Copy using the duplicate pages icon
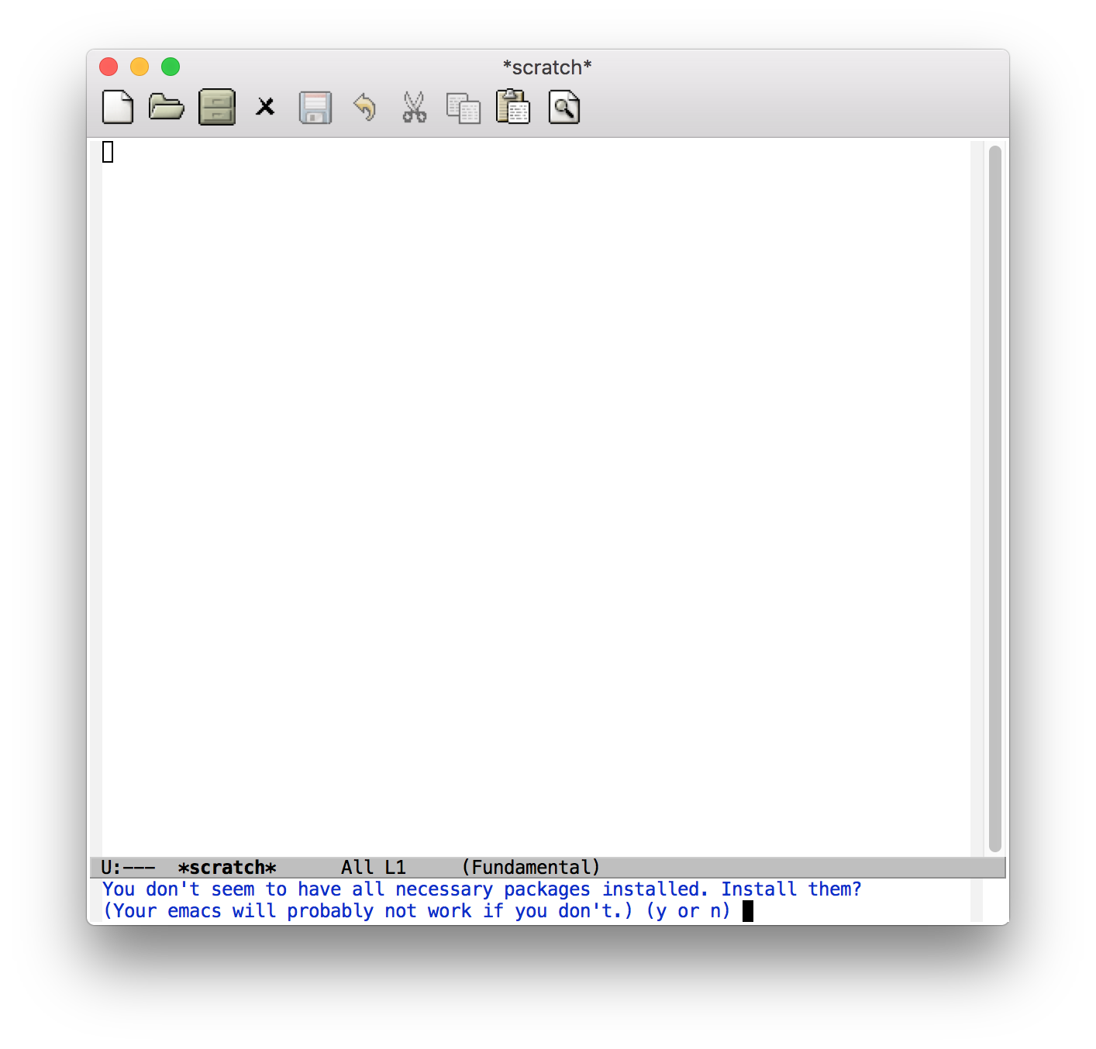 pyautogui.click(x=464, y=108)
